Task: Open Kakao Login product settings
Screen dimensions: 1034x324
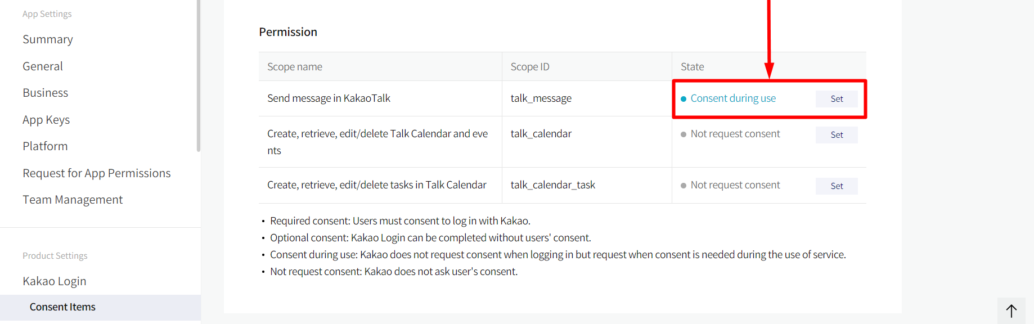Action: [x=55, y=281]
